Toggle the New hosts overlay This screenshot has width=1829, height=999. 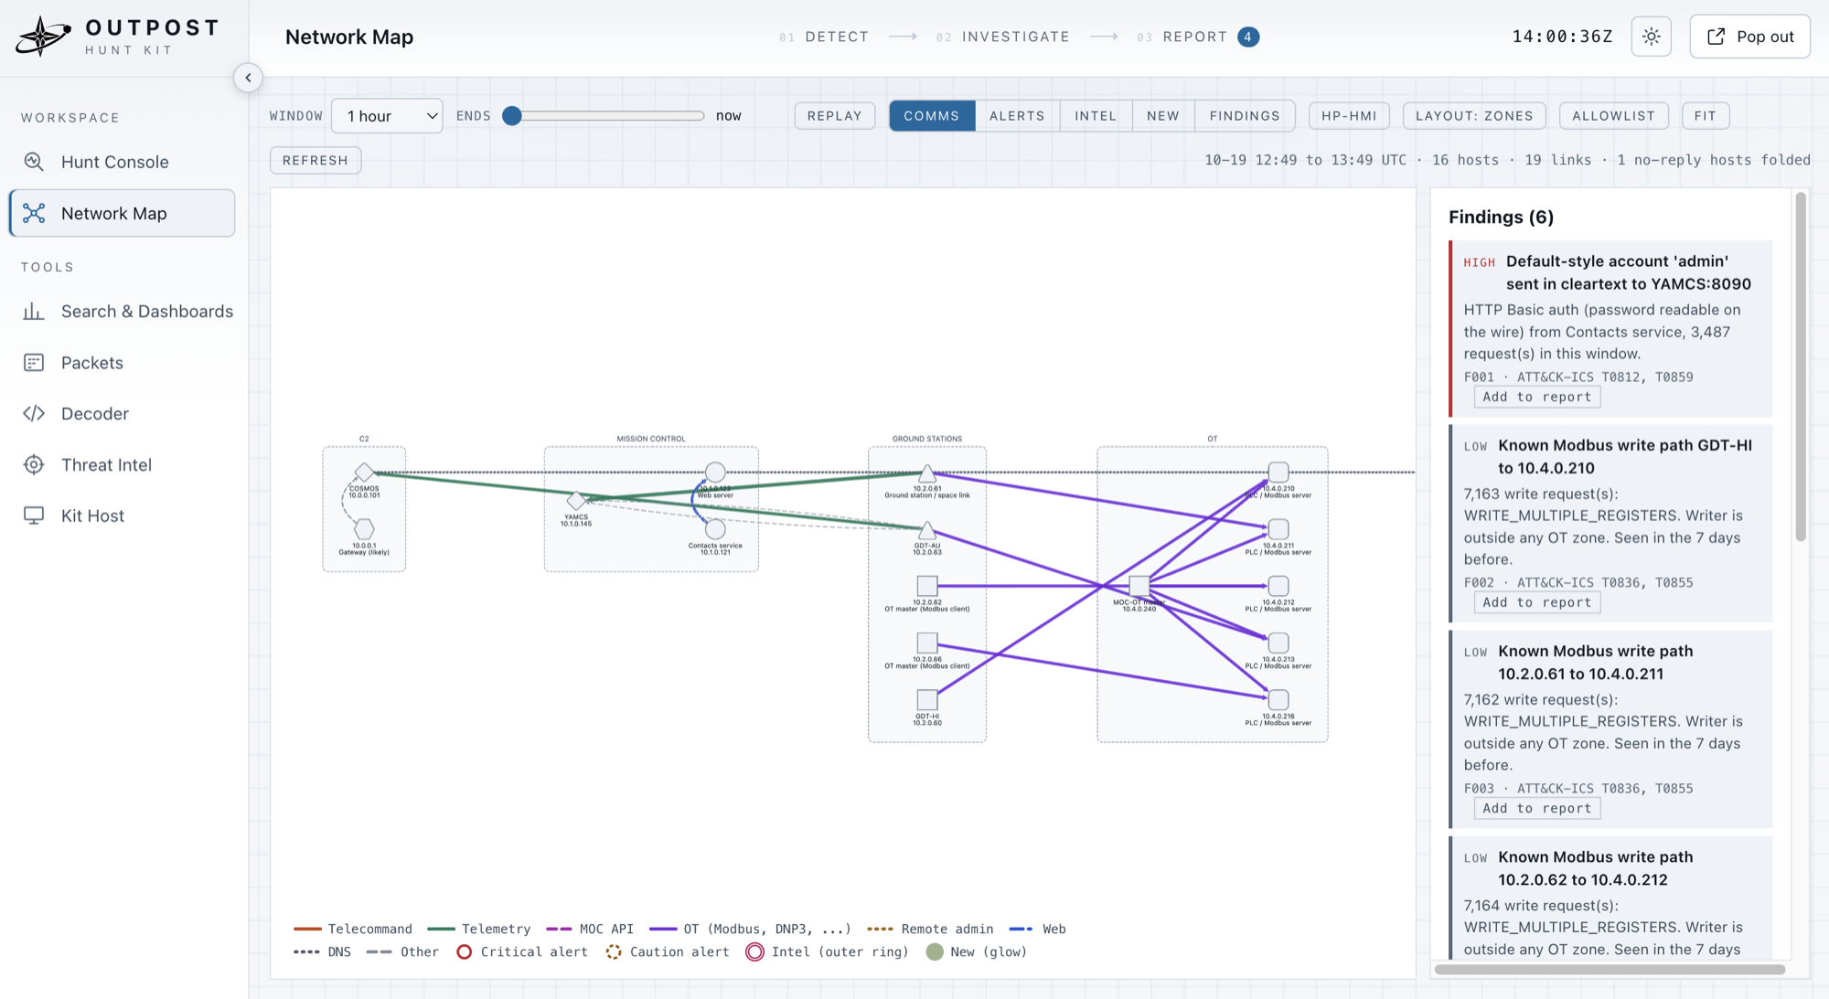click(1163, 116)
